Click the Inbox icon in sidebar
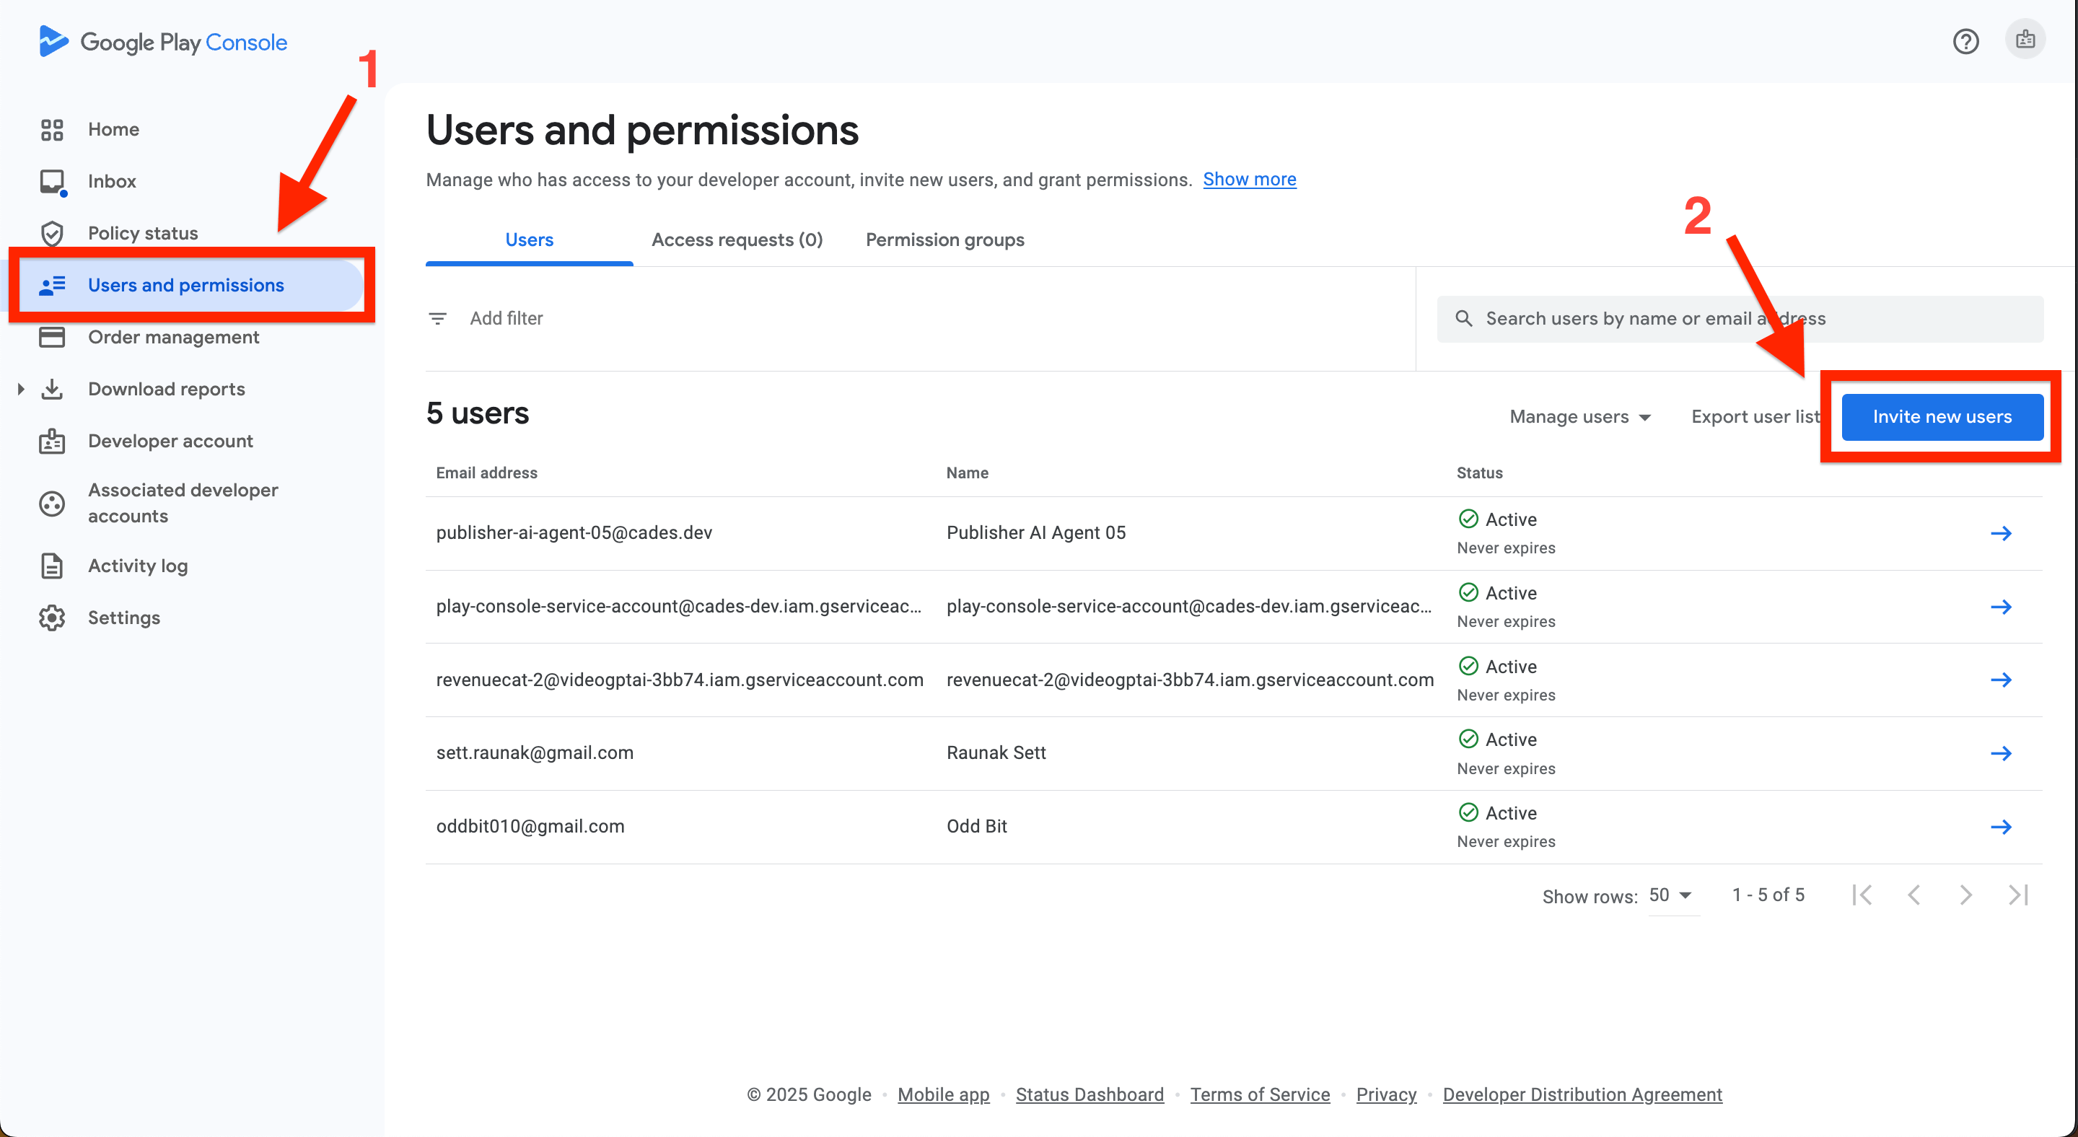 pos(52,181)
